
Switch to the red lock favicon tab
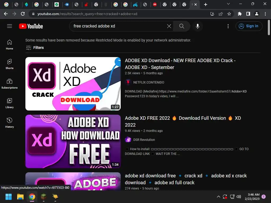[x=86, y=4]
